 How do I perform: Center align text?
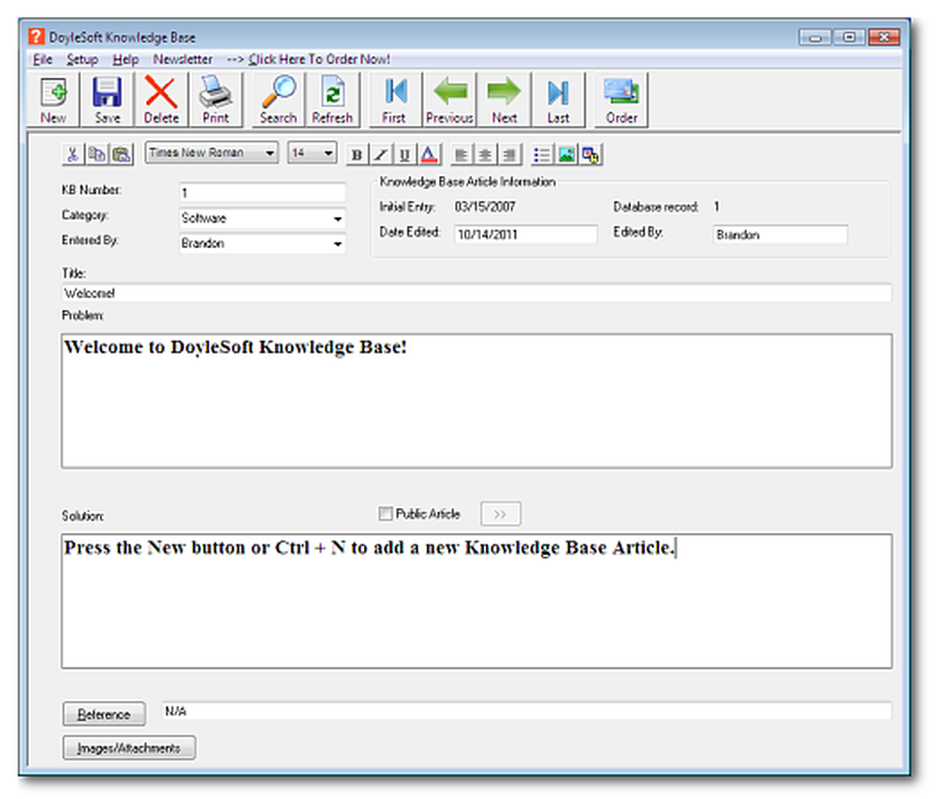(x=485, y=155)
